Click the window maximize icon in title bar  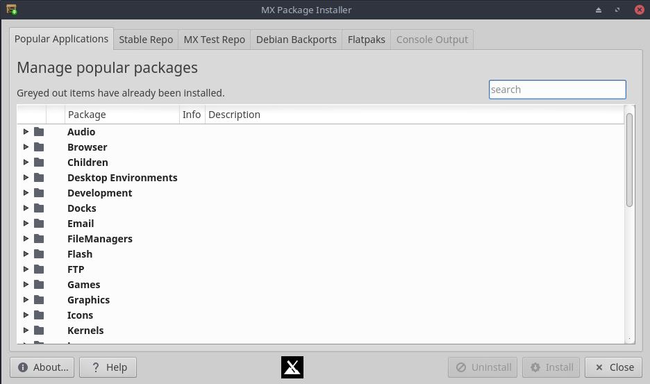point(617,10)
